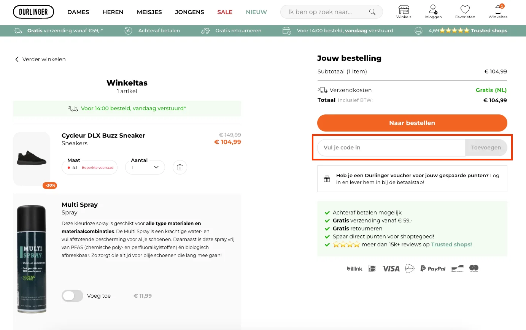Image resolution: width=526 pixels, height=330 pixels.
Task: Click the Durlinger logo
Action: [33, 12]
